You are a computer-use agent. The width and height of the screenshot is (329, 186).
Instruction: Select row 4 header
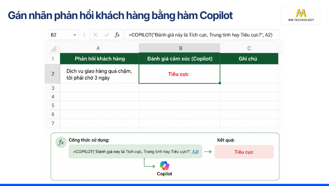pyautogui.click(x=52, y=96)
